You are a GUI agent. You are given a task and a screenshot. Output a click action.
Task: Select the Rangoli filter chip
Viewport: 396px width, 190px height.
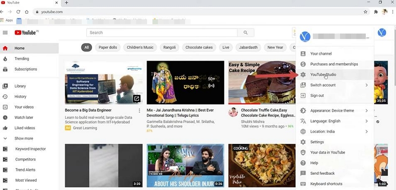pos(169,47)
